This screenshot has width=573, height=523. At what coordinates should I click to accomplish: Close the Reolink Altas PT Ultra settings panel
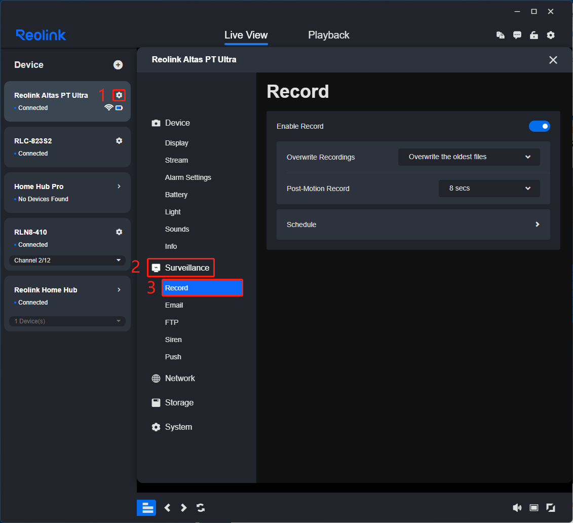click(x=553, y=60)
